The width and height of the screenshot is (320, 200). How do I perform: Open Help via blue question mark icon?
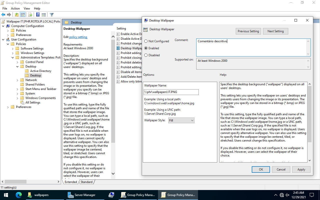click(x=38, y=15)
